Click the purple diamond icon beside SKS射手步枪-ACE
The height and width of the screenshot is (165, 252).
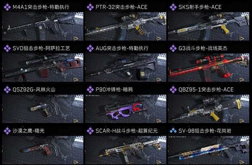pyautogui.click(x=173, y=7)
